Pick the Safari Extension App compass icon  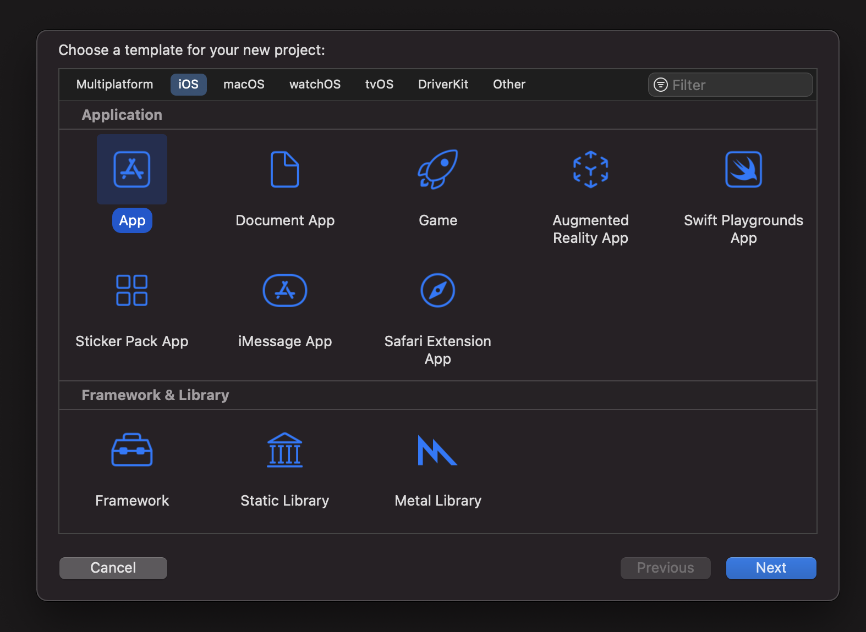coord(438,290)
